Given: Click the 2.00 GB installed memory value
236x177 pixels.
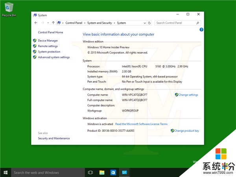Looking at the screenshot, I should coord(126,72).
